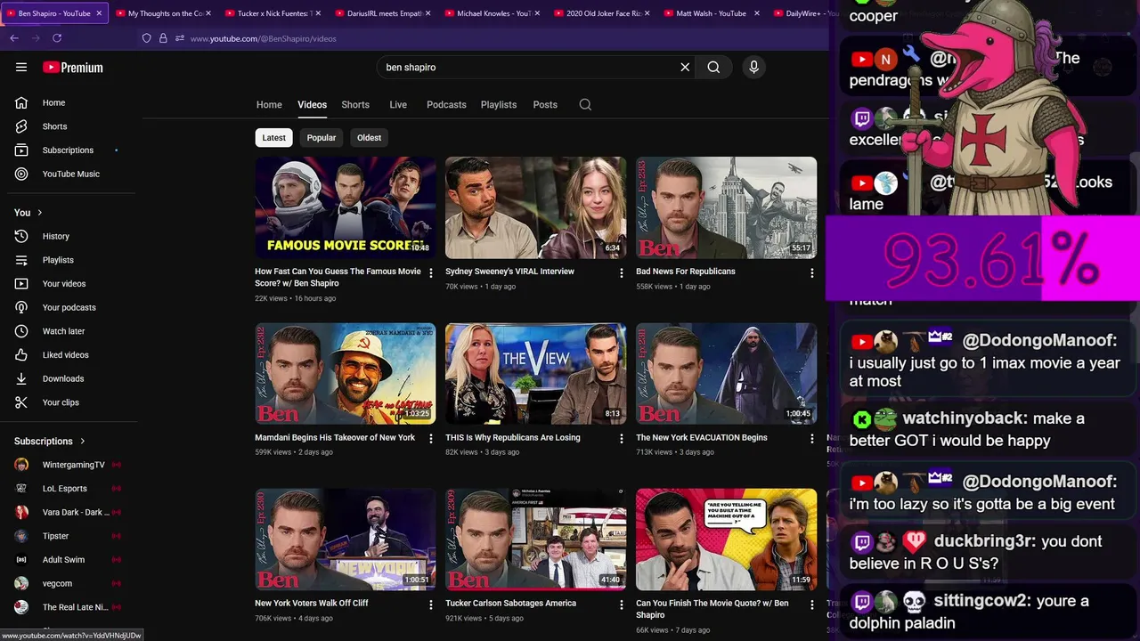This screenshot has height=641, width=1140.
Task: Select the Popular sort chip
Action: (x=322, y=137)
